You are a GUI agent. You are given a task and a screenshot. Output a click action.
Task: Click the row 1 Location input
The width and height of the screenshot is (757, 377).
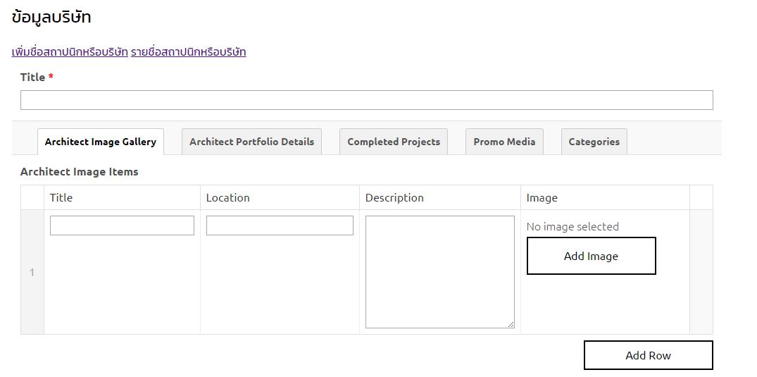click(280, 225)
